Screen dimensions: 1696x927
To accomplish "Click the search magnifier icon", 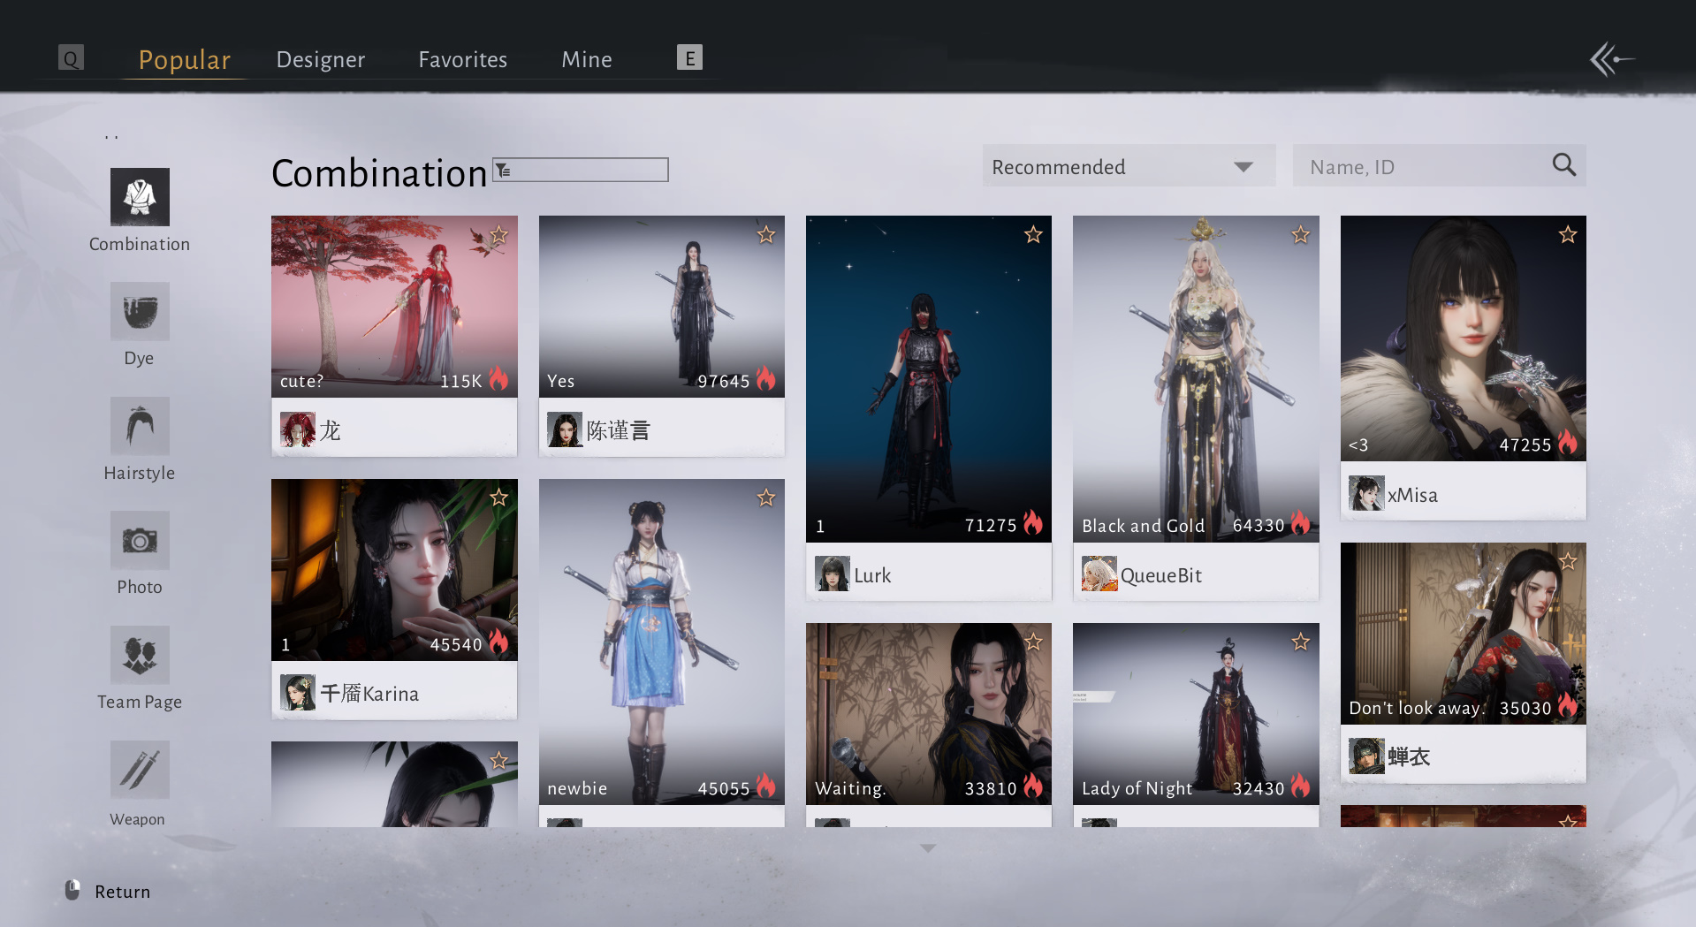I will tap(1563, 165).
